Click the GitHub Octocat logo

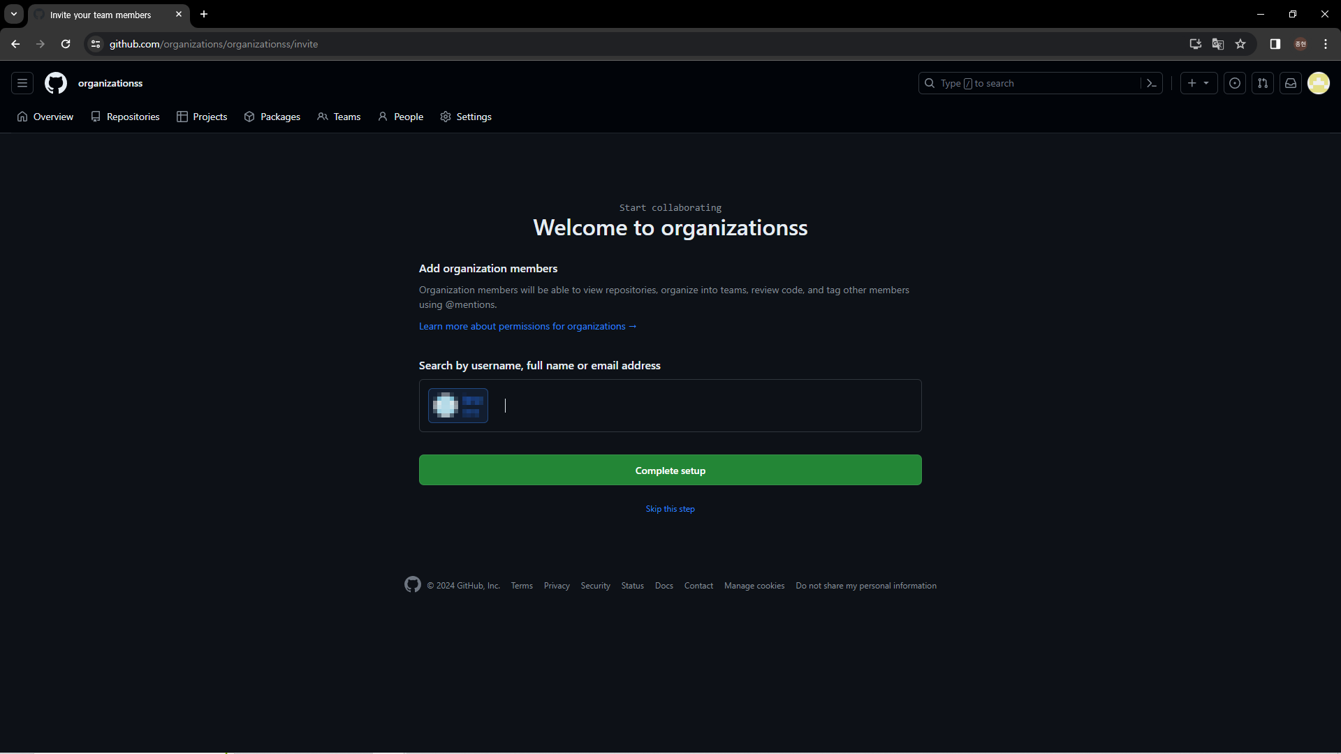click(56, 83)
